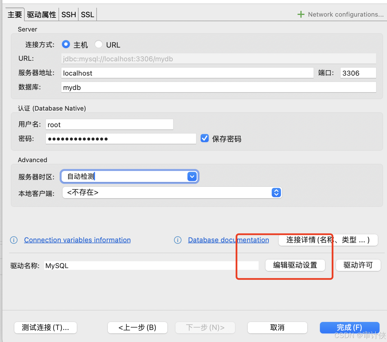
Task: Click info icon beside Connection variables information
Action: [x=14, y=240]
